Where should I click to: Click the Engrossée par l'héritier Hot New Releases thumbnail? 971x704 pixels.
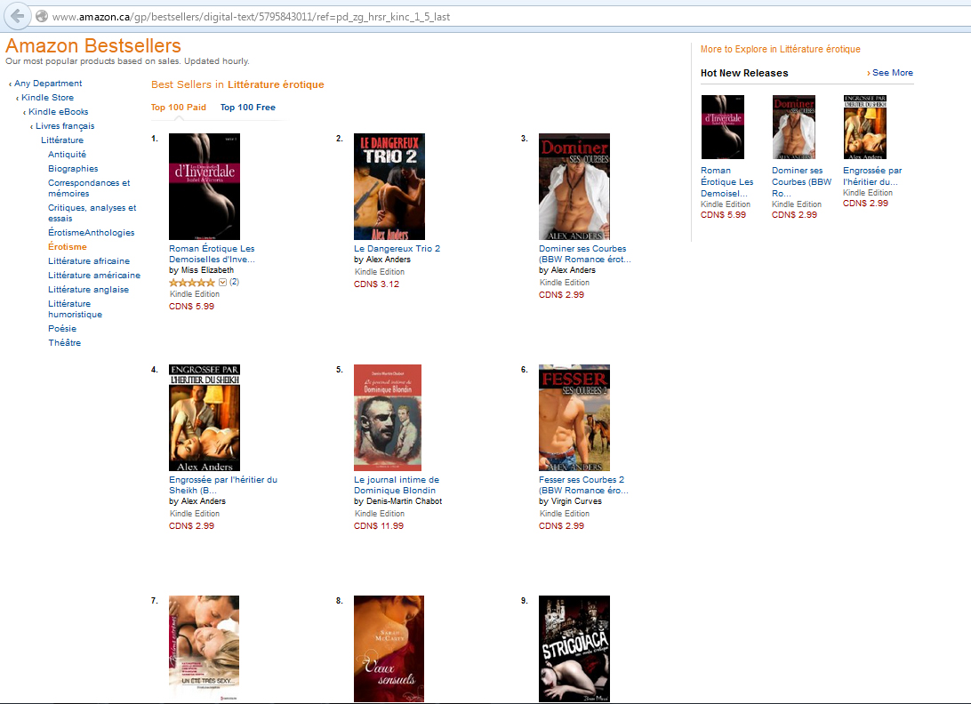pyautogui.click(x=865, y=127)
